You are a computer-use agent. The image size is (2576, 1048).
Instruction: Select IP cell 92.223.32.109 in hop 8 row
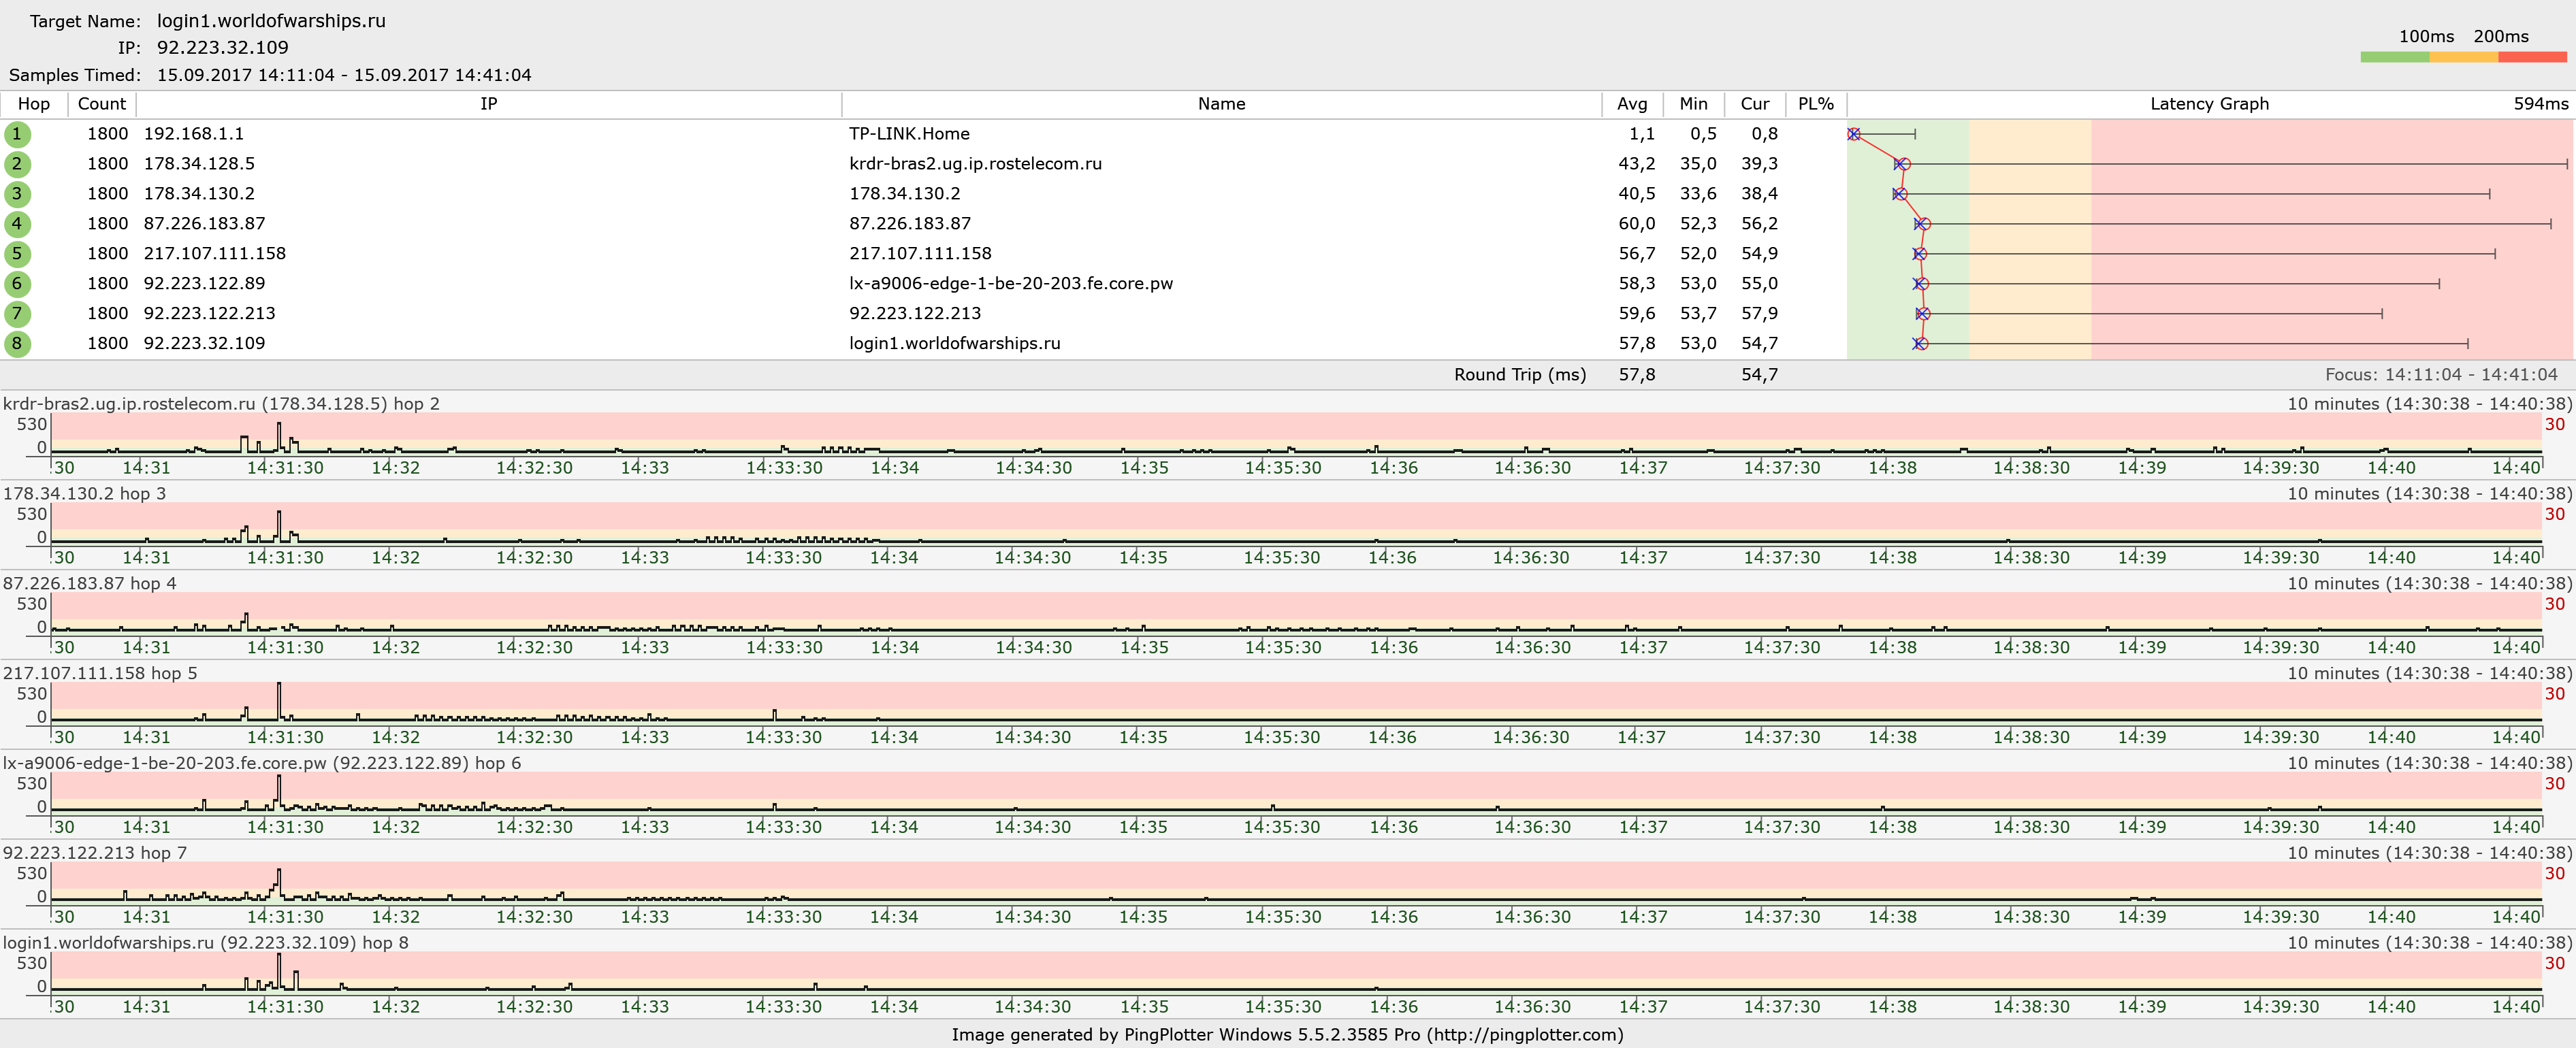(x=204, y=344)
